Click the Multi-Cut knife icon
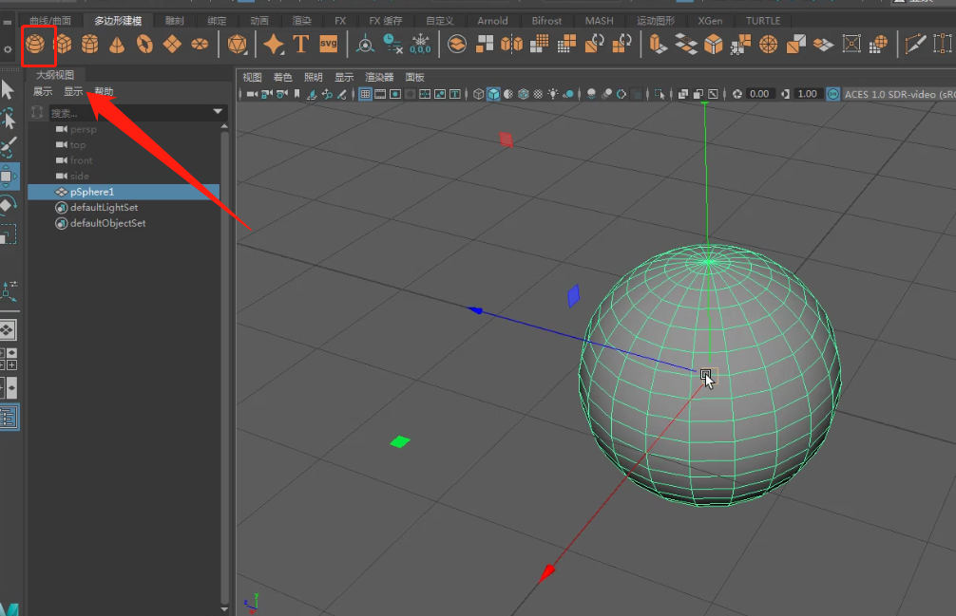 tap(915, 44)
